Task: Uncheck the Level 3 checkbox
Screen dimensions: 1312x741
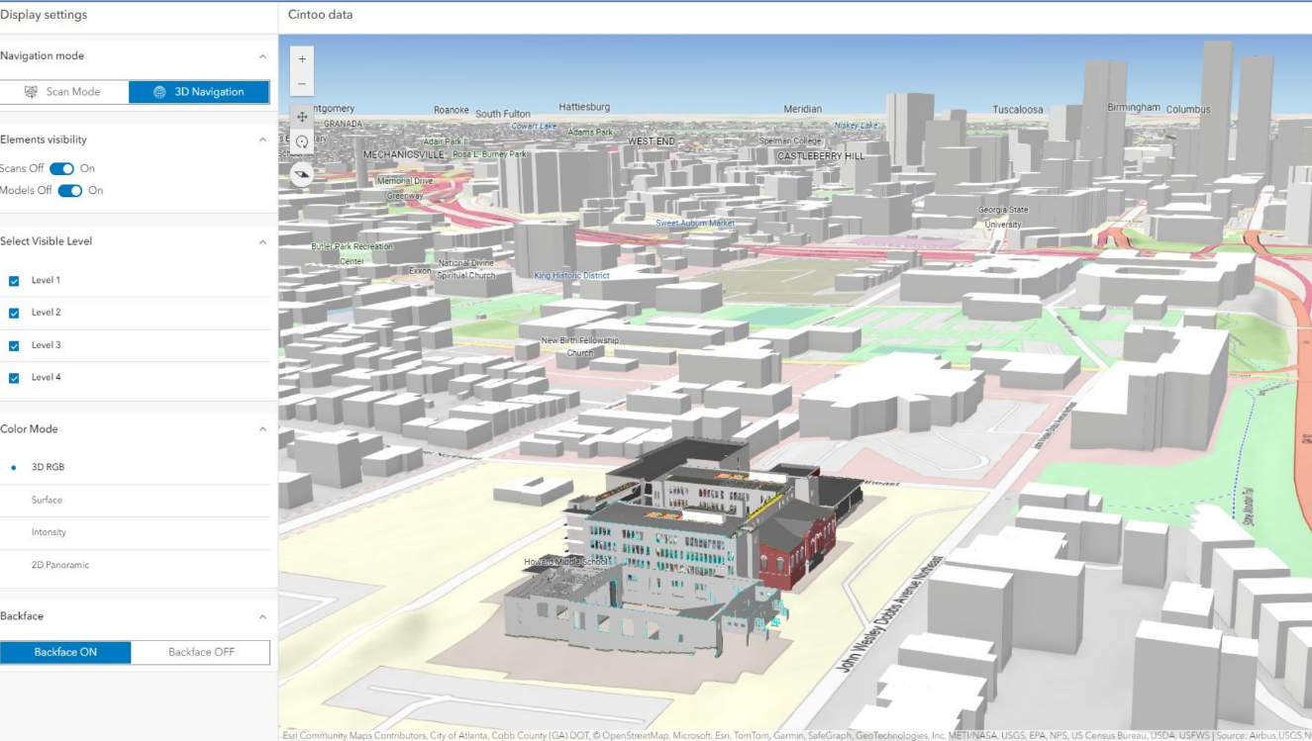Action: click(x=14, y=345)
